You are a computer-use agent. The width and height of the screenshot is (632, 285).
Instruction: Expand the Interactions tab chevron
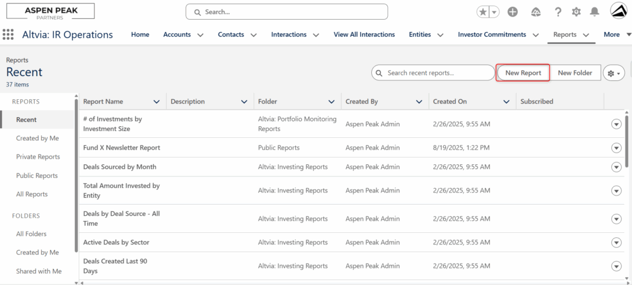pos(316,35)
